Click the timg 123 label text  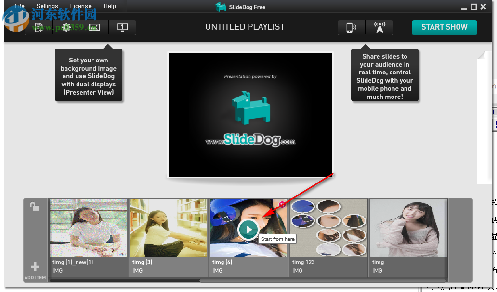click(303, 262)
